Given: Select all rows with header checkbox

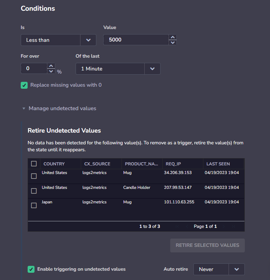Looking at the screenshot, I should click(x=34, y=164).
